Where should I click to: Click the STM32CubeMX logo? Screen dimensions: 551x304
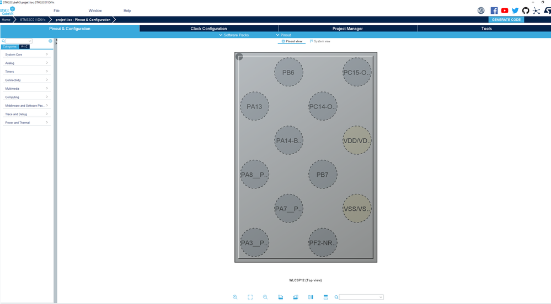(x=7, y=10)
